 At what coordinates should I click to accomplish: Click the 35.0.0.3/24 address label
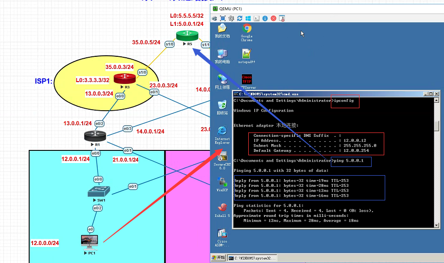click(120, 67)
